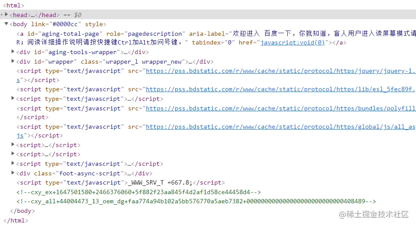This screenshot has height=226, width=416.
Task: Click closing script tag under polyfill line
Action: [x=32, y=117]
